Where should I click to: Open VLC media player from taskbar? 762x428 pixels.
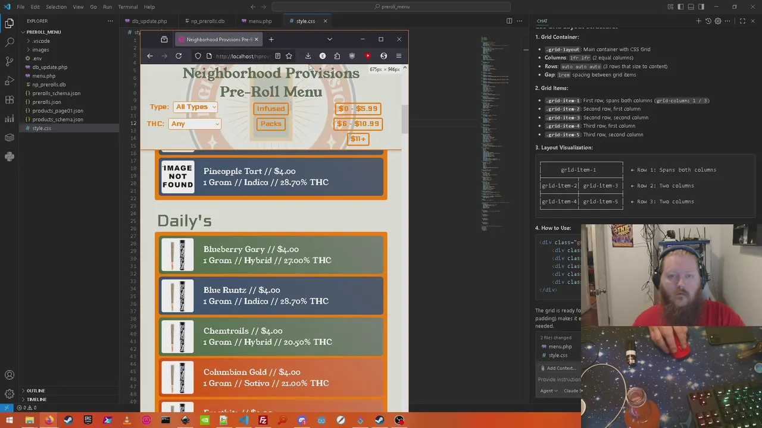127,421
